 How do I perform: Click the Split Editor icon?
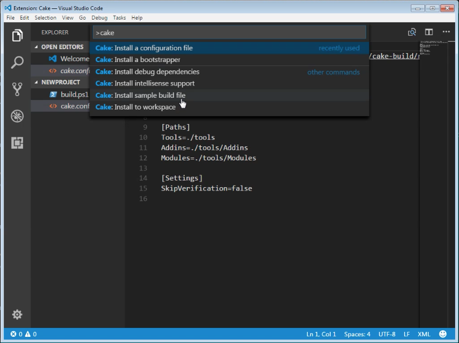coord(429,32)
